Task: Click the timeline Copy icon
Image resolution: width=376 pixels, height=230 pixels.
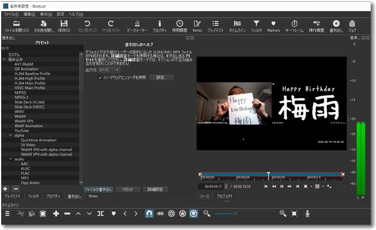Action: click(32, 214)
